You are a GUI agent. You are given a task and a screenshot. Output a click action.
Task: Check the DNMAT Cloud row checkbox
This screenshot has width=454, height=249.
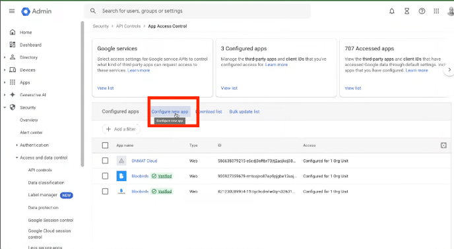tap(105, 161)
